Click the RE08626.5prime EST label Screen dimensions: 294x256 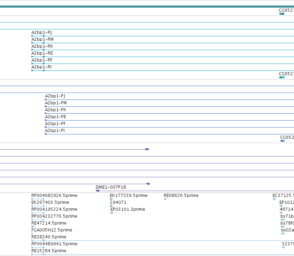click(x=181, y=196)
